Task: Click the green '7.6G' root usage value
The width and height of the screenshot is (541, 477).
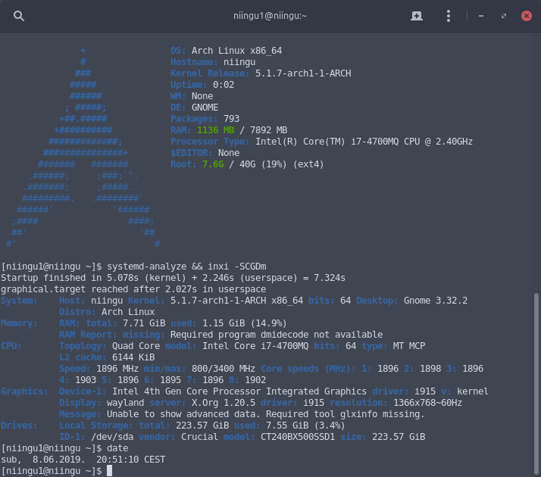Action: tap(213, 164)
